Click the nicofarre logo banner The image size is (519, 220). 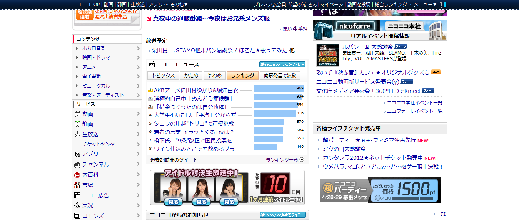click(x=355, y=26)
